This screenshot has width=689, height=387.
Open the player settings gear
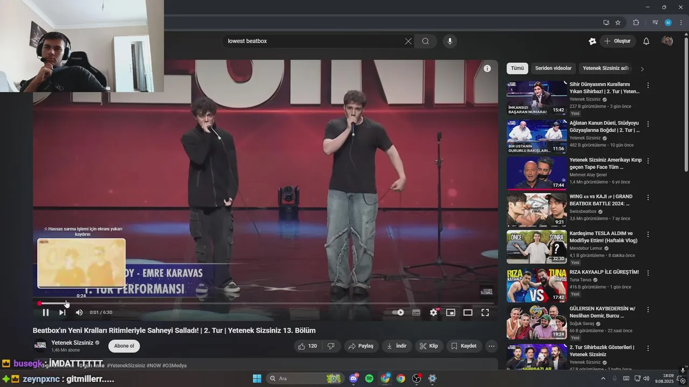(434, 312)
